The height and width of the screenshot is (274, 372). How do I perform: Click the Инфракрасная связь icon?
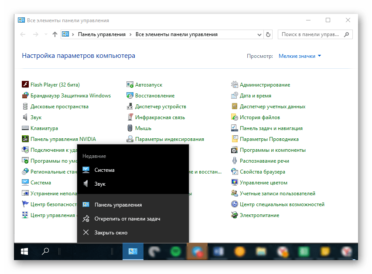click(130, 117)
